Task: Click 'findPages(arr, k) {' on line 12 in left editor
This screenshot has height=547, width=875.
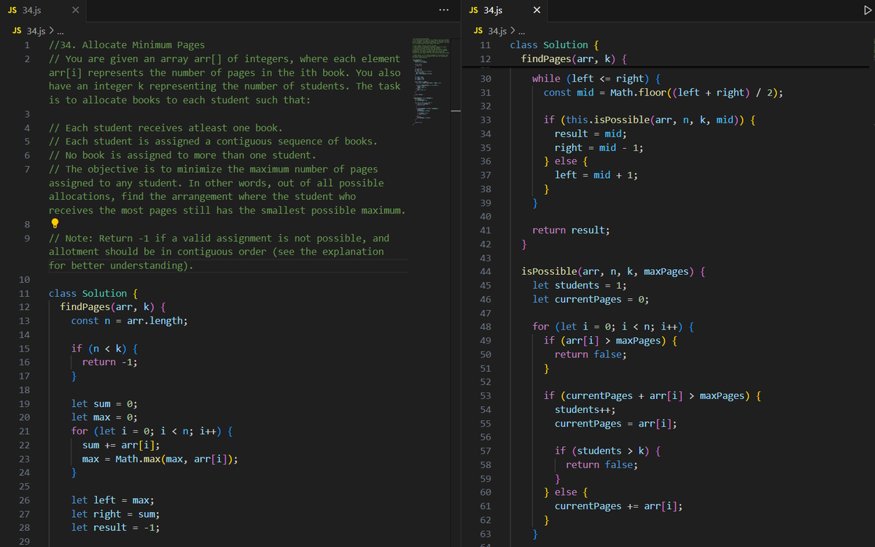Action: tap(114, 307)
